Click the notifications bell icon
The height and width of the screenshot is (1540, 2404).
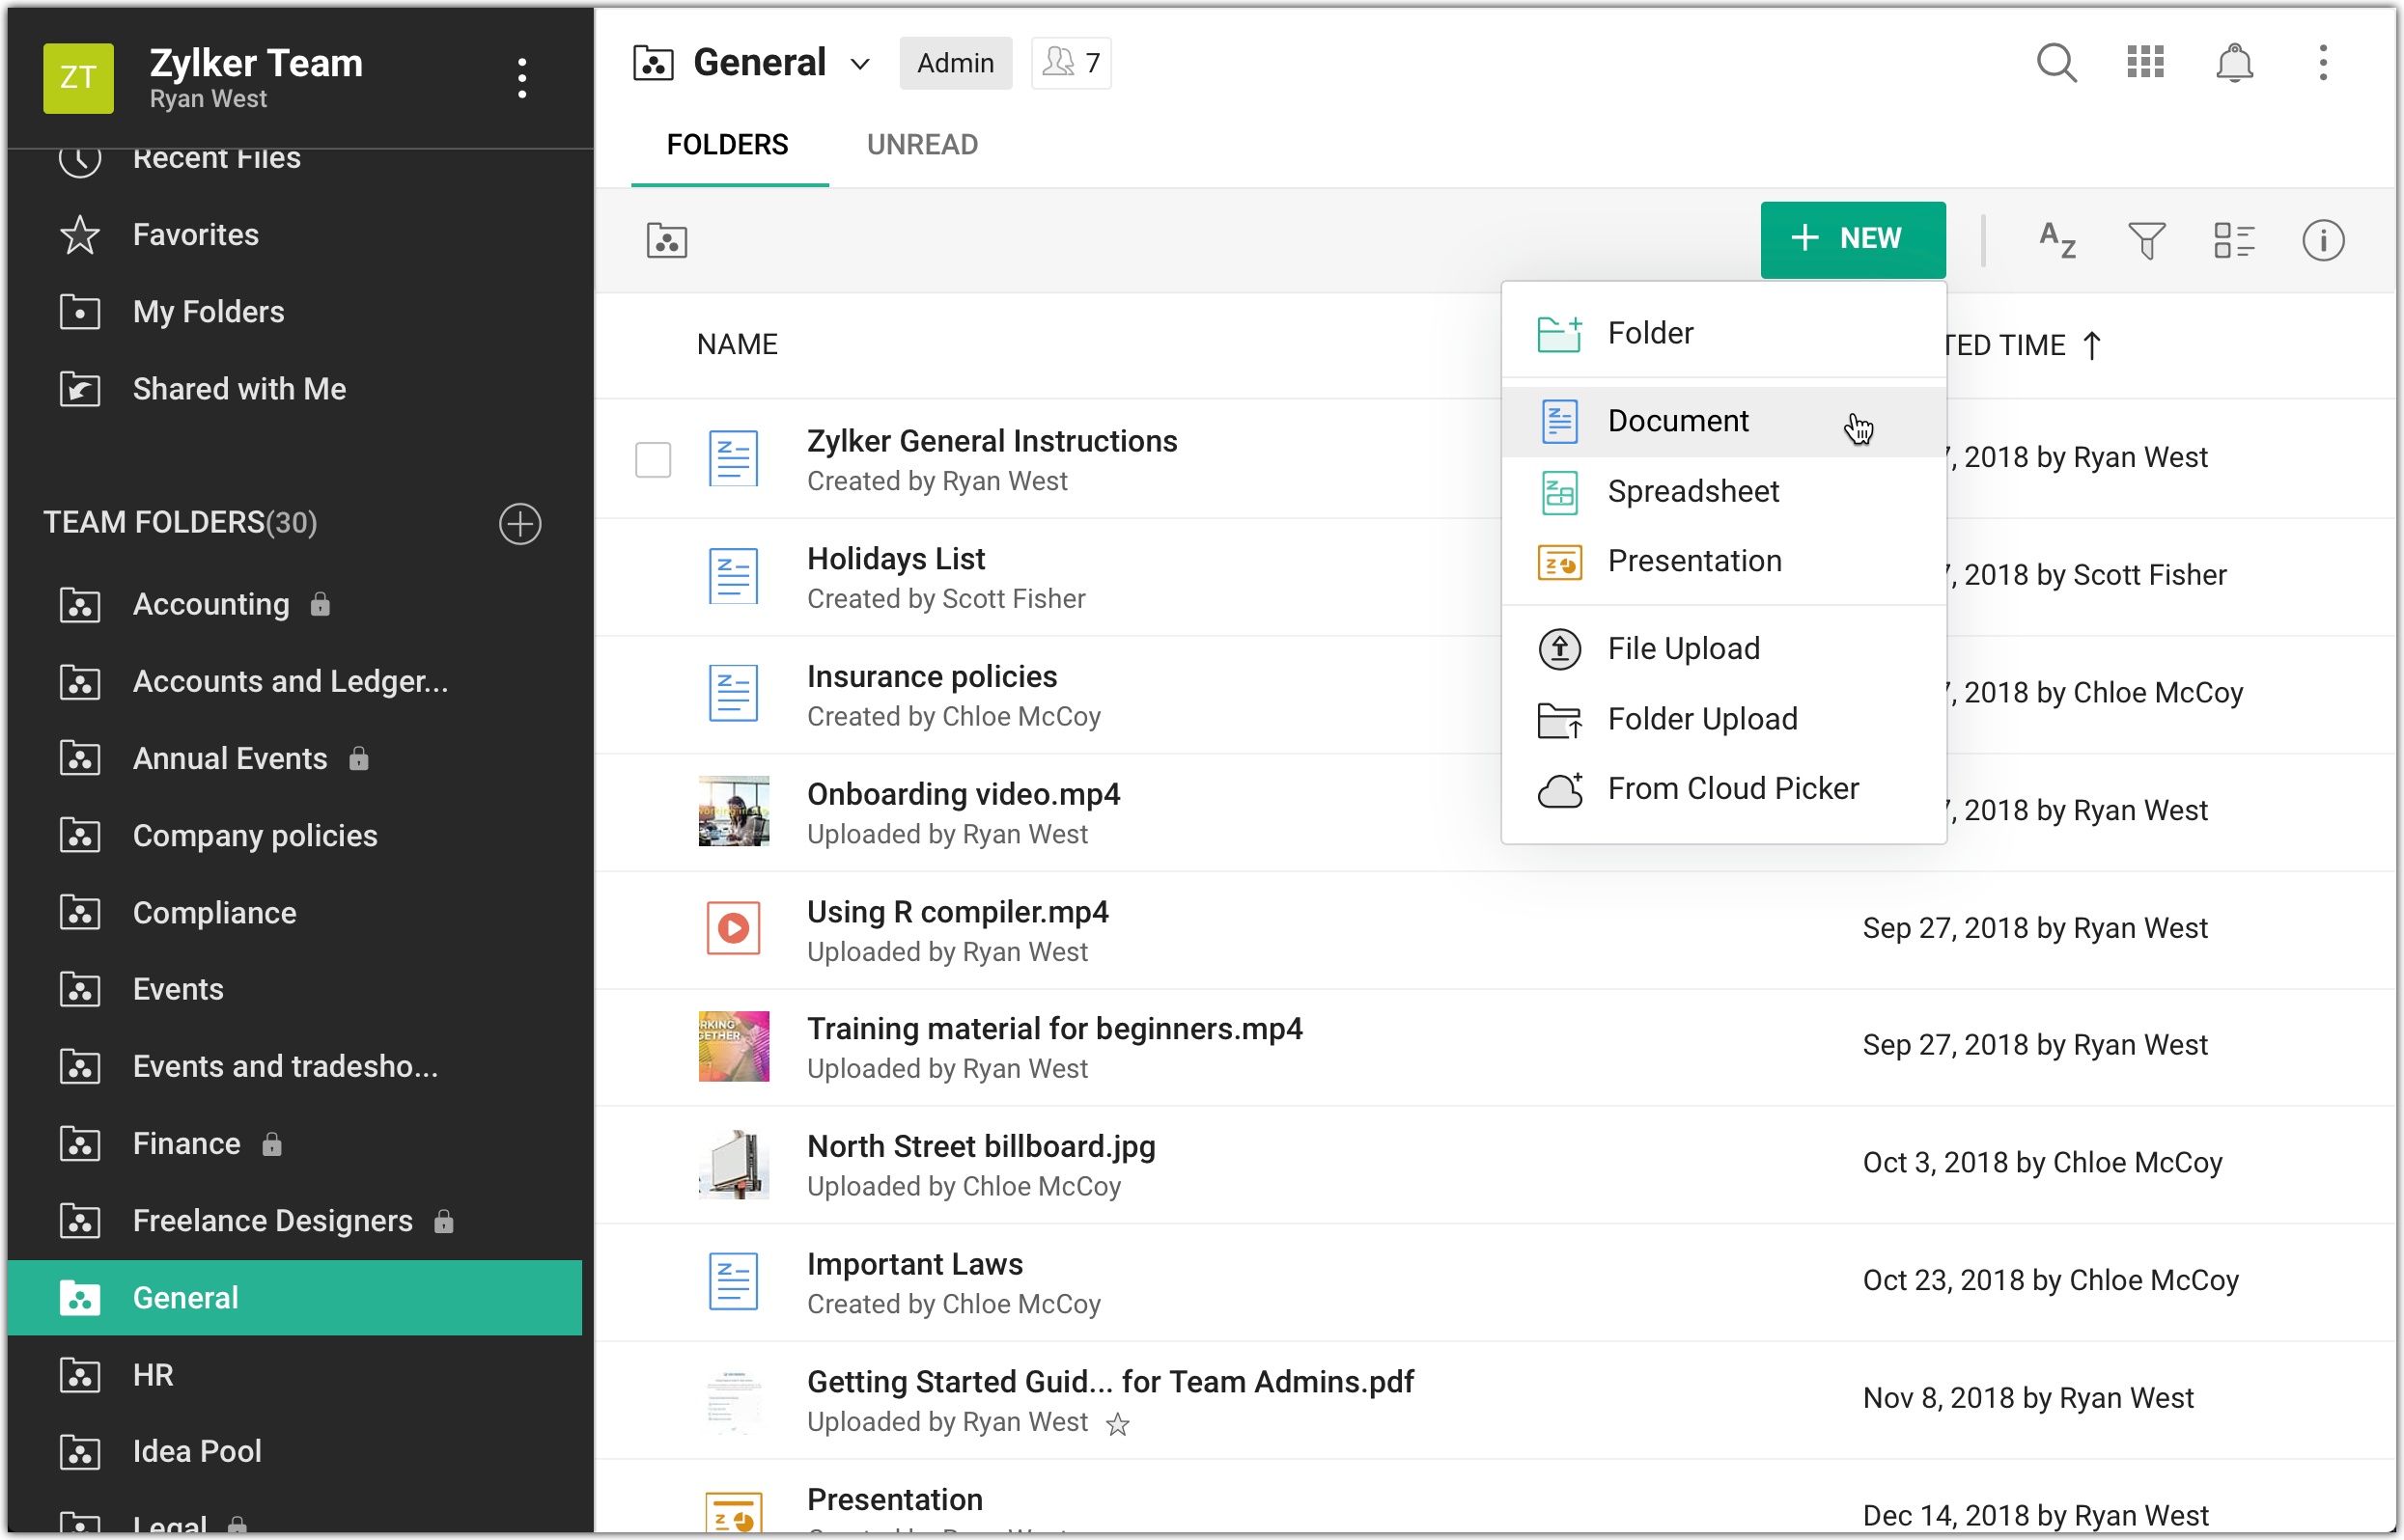pos(2233,63)
